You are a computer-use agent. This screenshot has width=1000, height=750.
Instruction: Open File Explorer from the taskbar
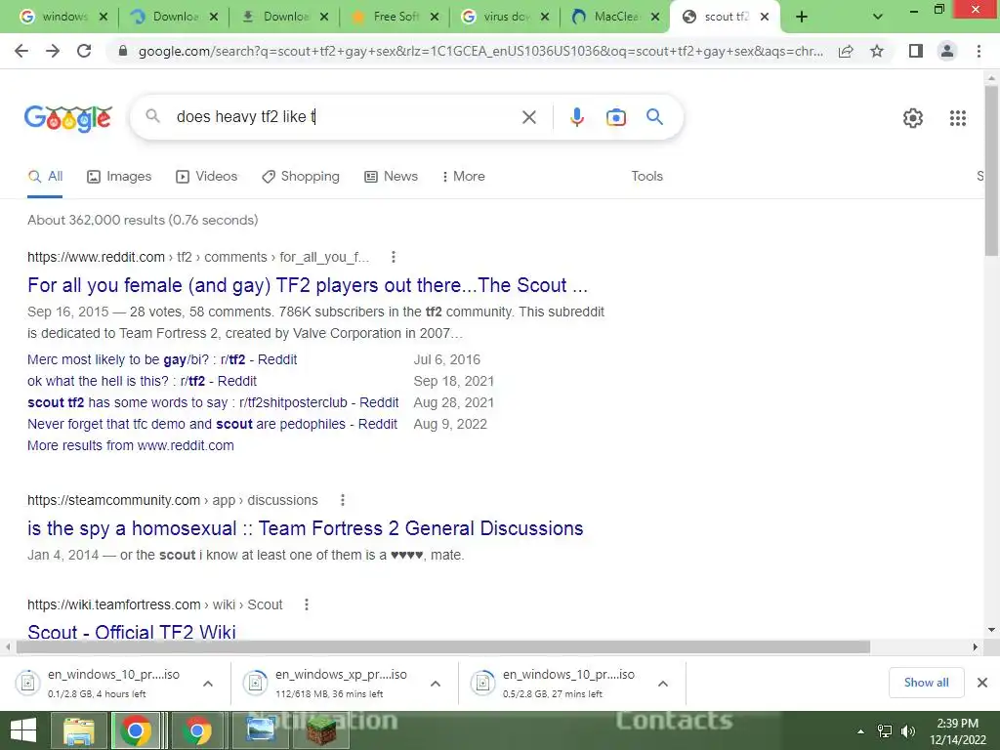tap(78, 730)
